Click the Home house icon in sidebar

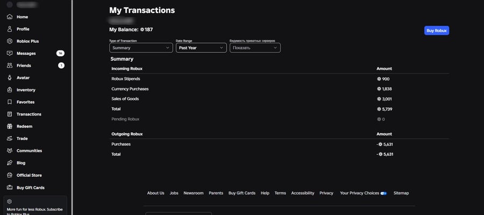point(10,17)
